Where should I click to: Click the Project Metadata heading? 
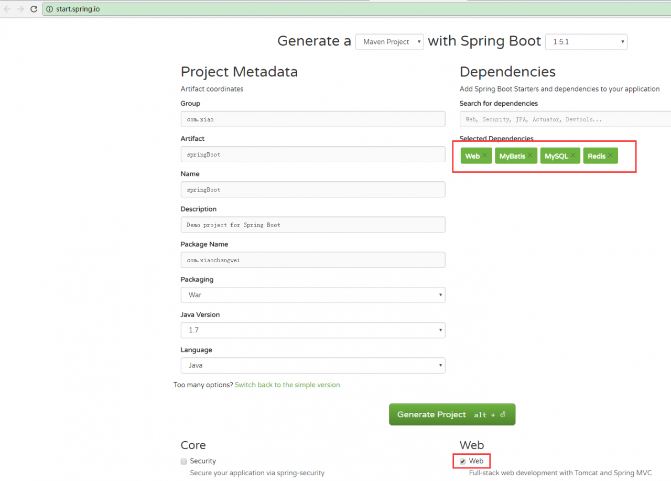coord(239,72)
